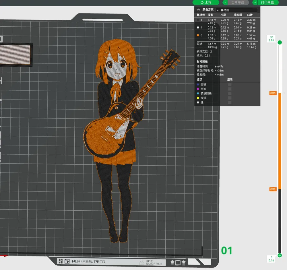Click the white 缝 legend icon
The width and height of the screenshot is (287, 270).
click(198, 102)
